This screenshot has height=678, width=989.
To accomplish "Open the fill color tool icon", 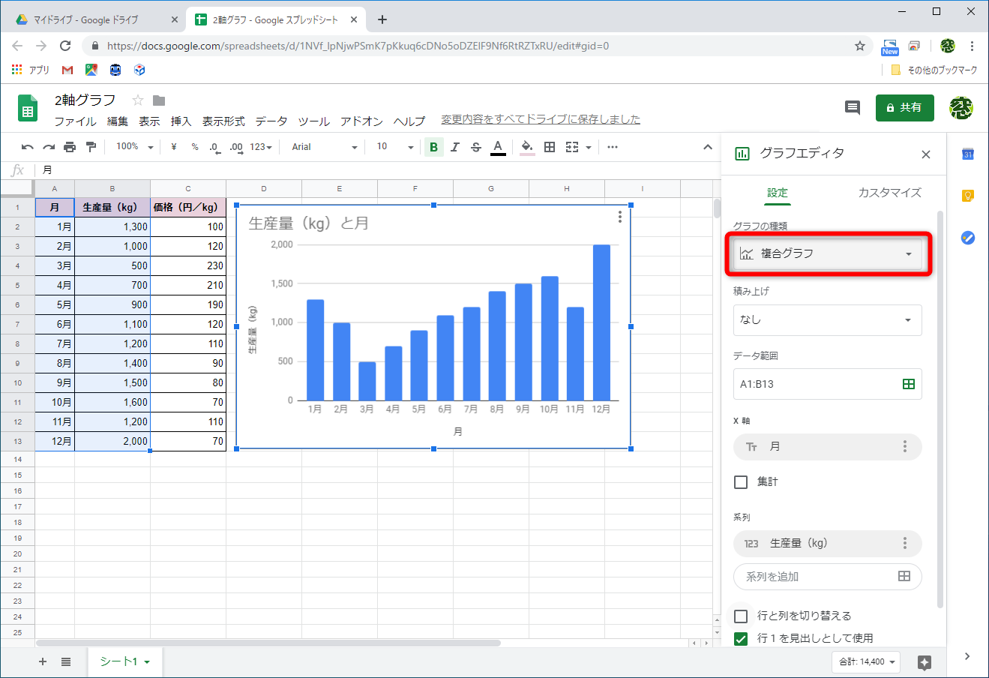I will [x=526, y=147].
